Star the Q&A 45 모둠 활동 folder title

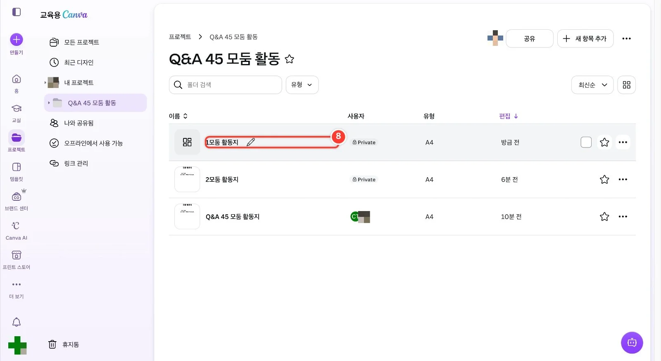[x=290, y=59]
